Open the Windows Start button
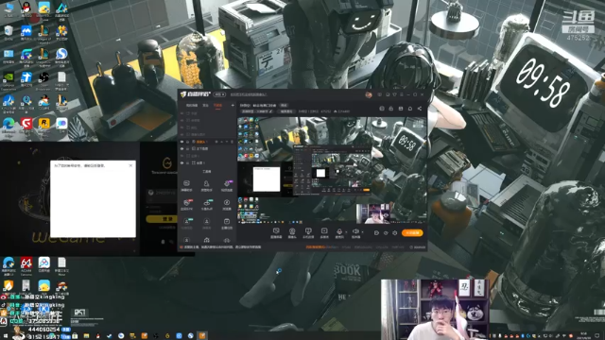 [5, 336]
